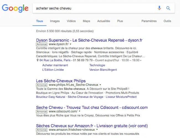Click the microphone voice search icon

pos(159,8)
